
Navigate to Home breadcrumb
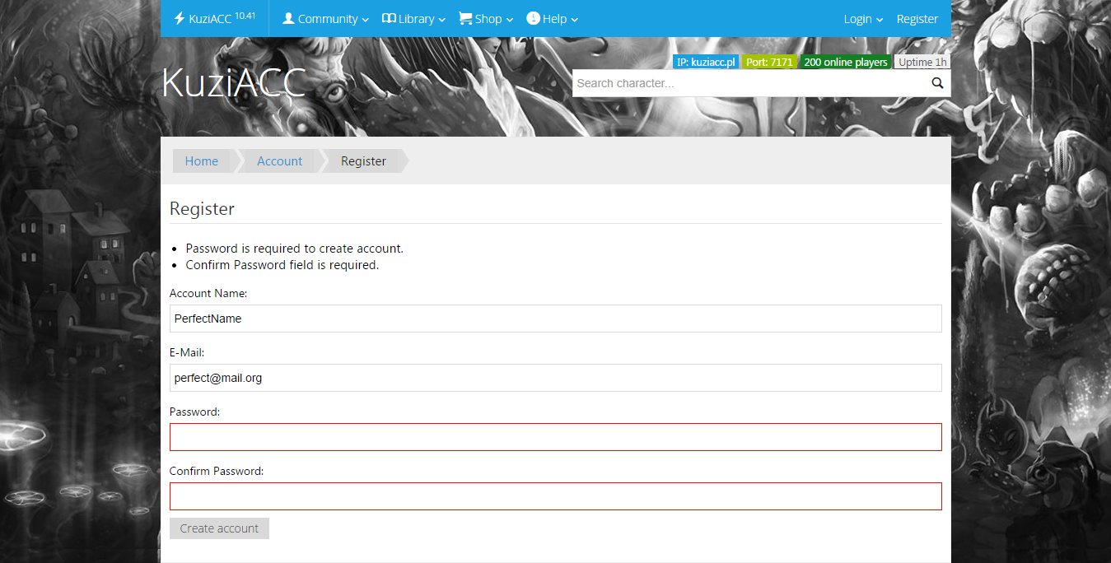tap(202, 161)
